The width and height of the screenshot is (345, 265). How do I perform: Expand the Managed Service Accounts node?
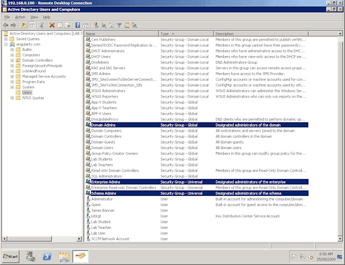click(12, 77)
